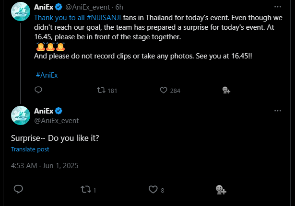The height and width of the screenshot is (206, 295).
Task: Click the '4:53 AM · Jun 1, 2025' timestamp
Action: coord(45,165)
